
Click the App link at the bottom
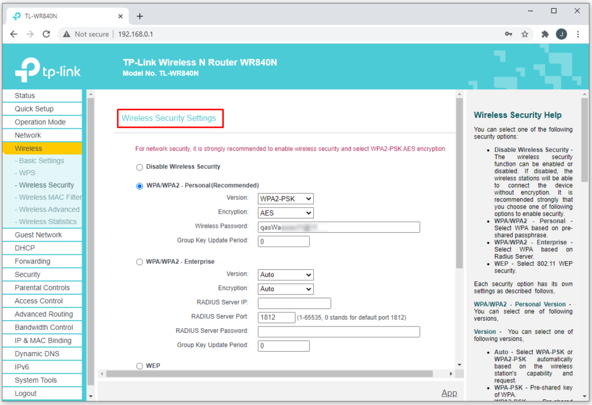[x=449, y=393]
